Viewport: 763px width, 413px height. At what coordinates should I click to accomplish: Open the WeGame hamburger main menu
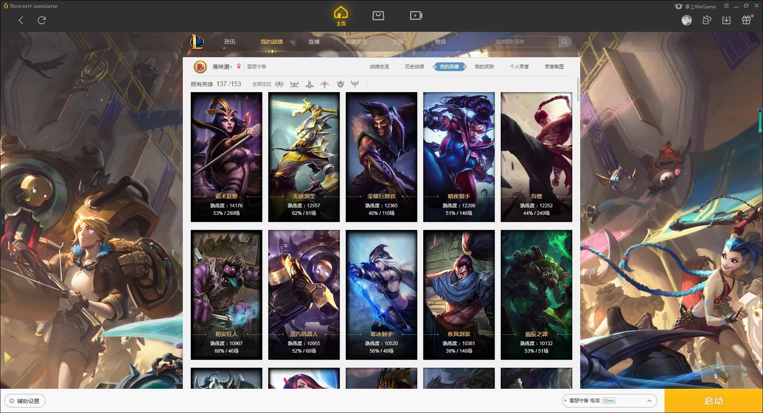pos(726,6)
